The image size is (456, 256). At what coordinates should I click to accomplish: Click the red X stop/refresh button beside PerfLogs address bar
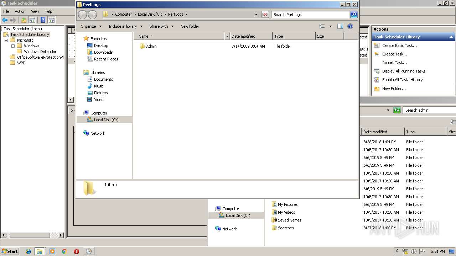pyautogui.click(x=265, y=15)
